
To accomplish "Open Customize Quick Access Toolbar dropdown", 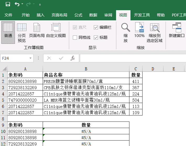I will (x=40, y=5).
